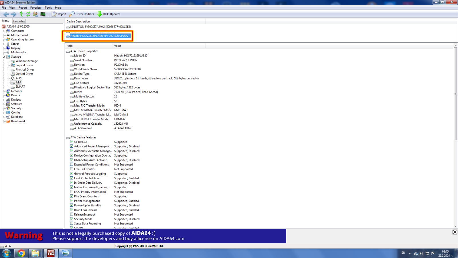Switch to the Favorites tab in sidebar
Image resolution: width=458 pixels, height=258 pixels.
(x=19, y=21)
